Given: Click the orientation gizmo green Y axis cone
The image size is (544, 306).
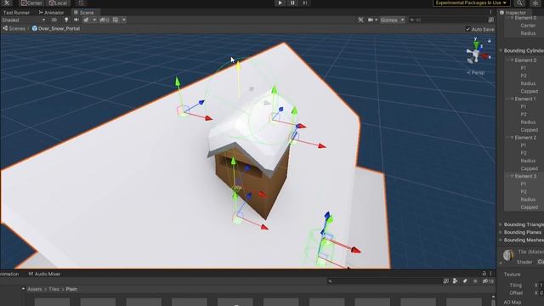Looking at the screenshot, I should (476, 44).
